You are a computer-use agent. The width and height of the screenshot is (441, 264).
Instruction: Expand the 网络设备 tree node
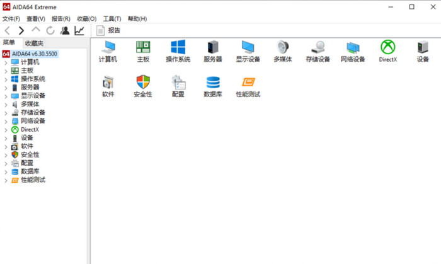coord(6,122)
